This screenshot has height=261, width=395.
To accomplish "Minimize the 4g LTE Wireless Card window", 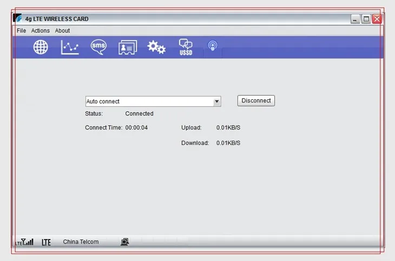I will click(x=356, y=19).
